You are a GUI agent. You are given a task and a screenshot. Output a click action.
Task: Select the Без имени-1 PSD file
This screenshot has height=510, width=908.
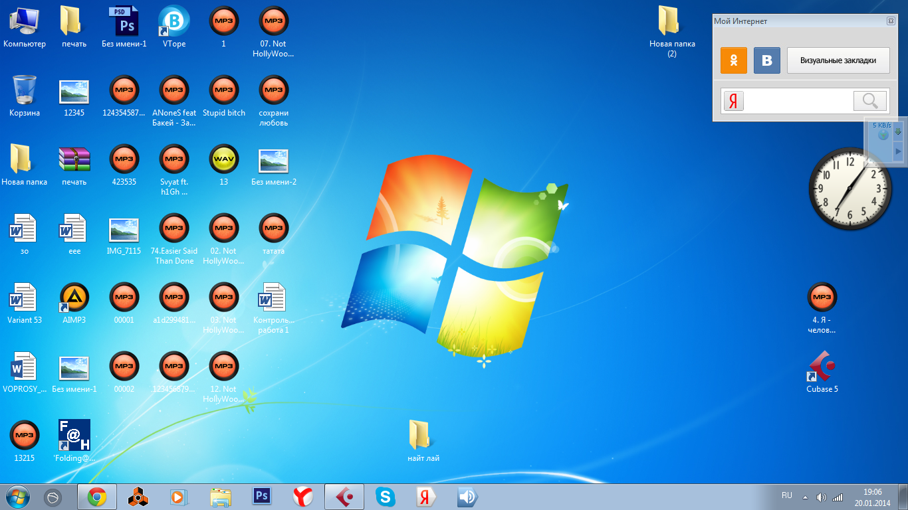[124, 27]
